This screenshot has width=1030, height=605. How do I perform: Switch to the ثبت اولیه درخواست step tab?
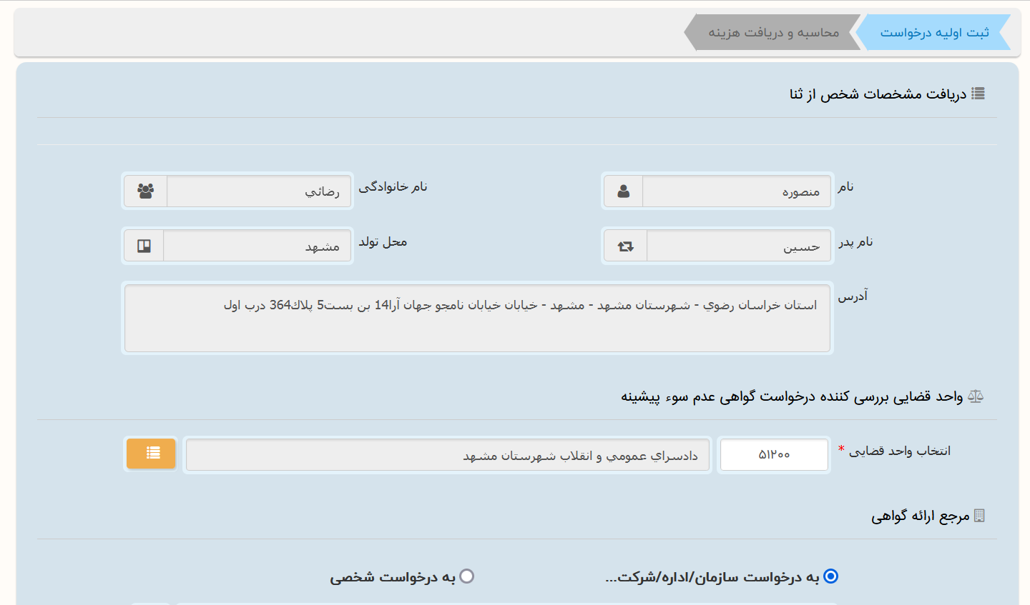[x=933, y=33]
